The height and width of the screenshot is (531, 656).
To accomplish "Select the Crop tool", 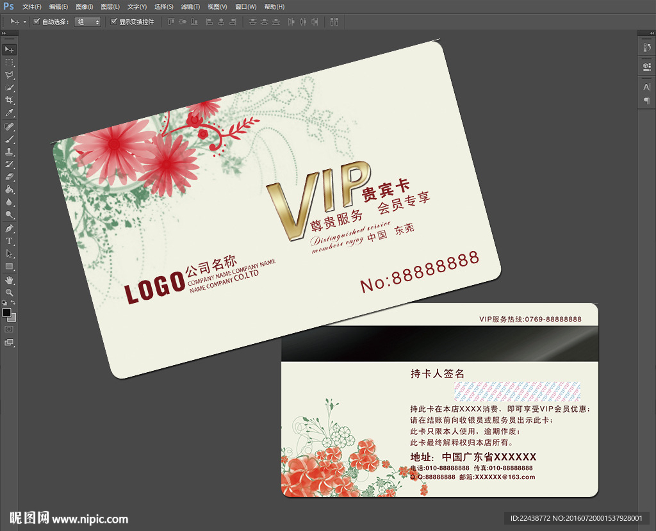I will (x=9, y=100).
